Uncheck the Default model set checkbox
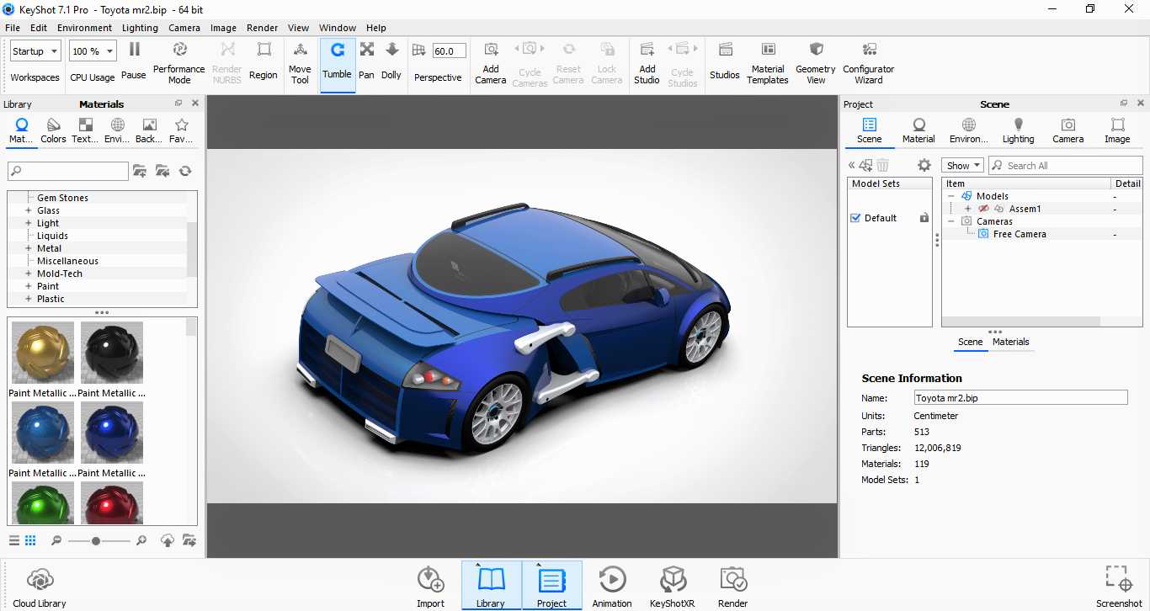The image size is (1150, 611). (x=856, y=218)
